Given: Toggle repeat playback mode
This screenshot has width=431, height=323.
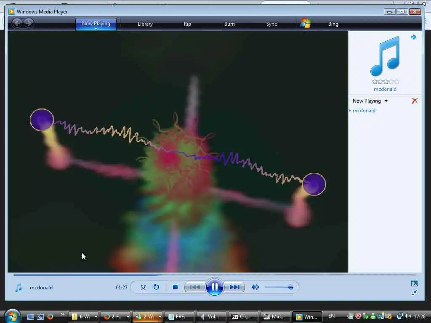Looking at the screenshot, I should point(156,287).
